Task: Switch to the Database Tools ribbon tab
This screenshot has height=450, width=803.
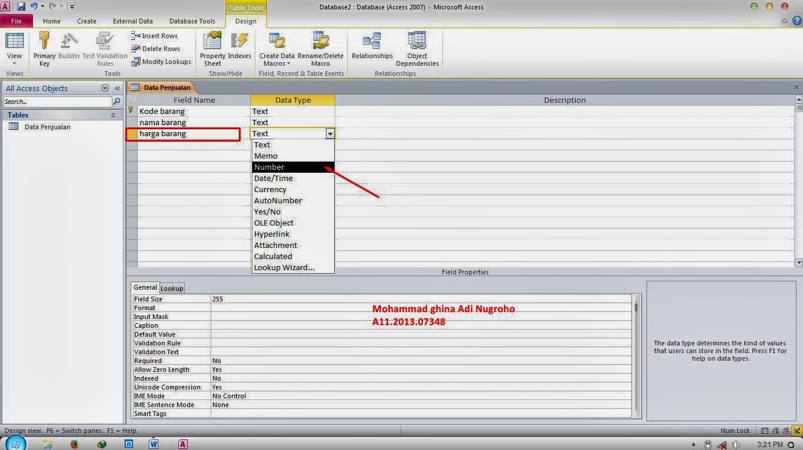Action: (192, 21)
